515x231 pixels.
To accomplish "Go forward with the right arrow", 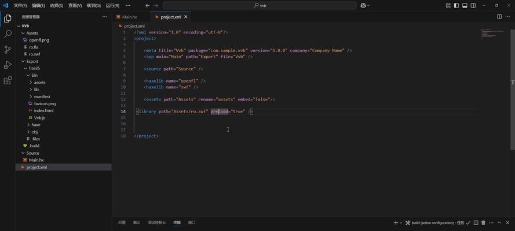I will 156,6.
